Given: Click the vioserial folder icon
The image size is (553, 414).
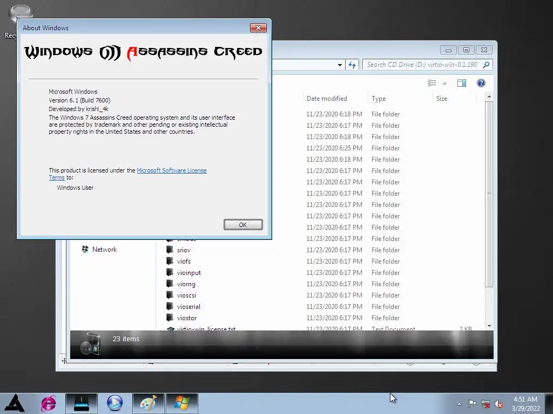Looking at the screenshot, I should pyautogui.click(x=170, y=306).
